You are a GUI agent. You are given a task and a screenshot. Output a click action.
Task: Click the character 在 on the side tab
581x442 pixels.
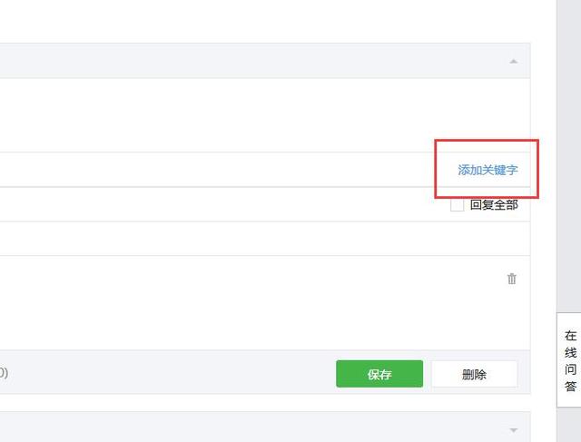coord(571,336)
